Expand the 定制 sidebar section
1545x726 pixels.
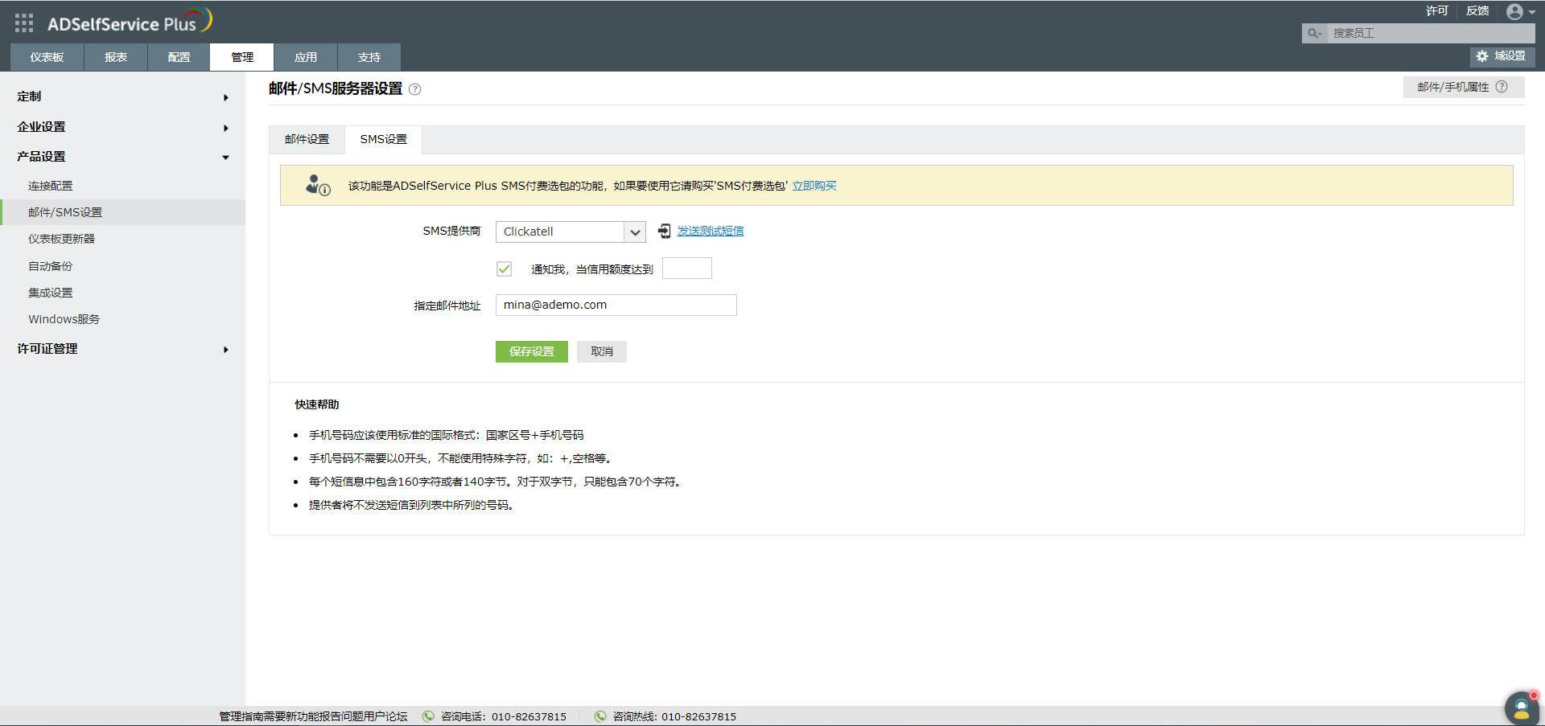122,96
